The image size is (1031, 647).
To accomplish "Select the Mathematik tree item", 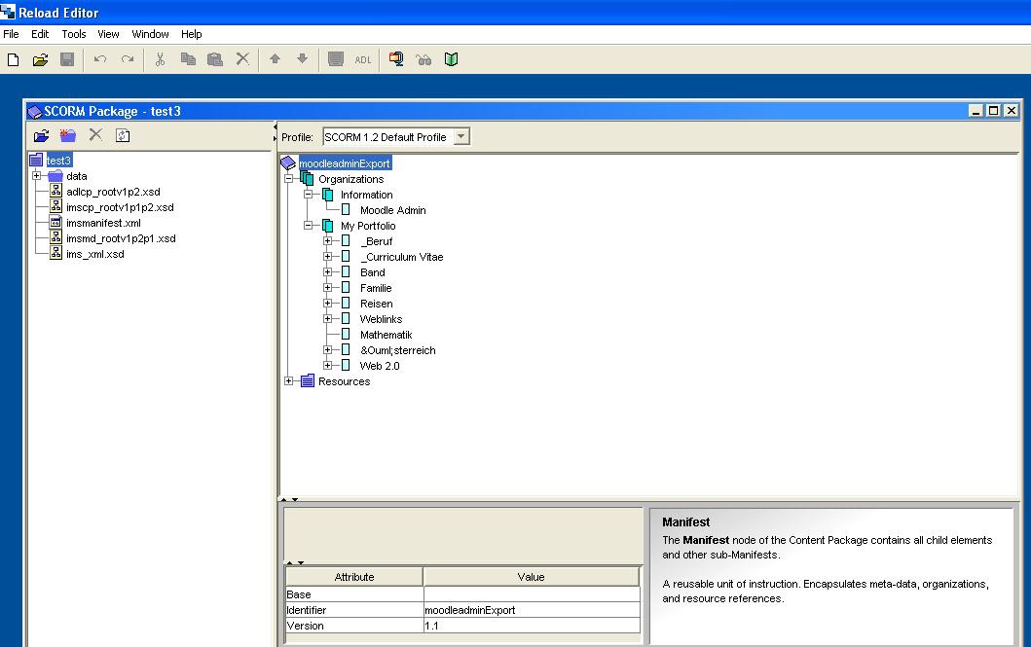I will pos(386,335).
